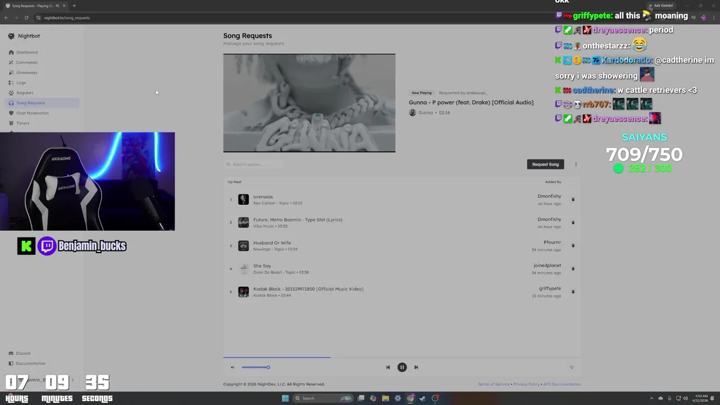Screen dimensions: 720x405
Task: Click the Request Song button
Action: click(545, 164)
